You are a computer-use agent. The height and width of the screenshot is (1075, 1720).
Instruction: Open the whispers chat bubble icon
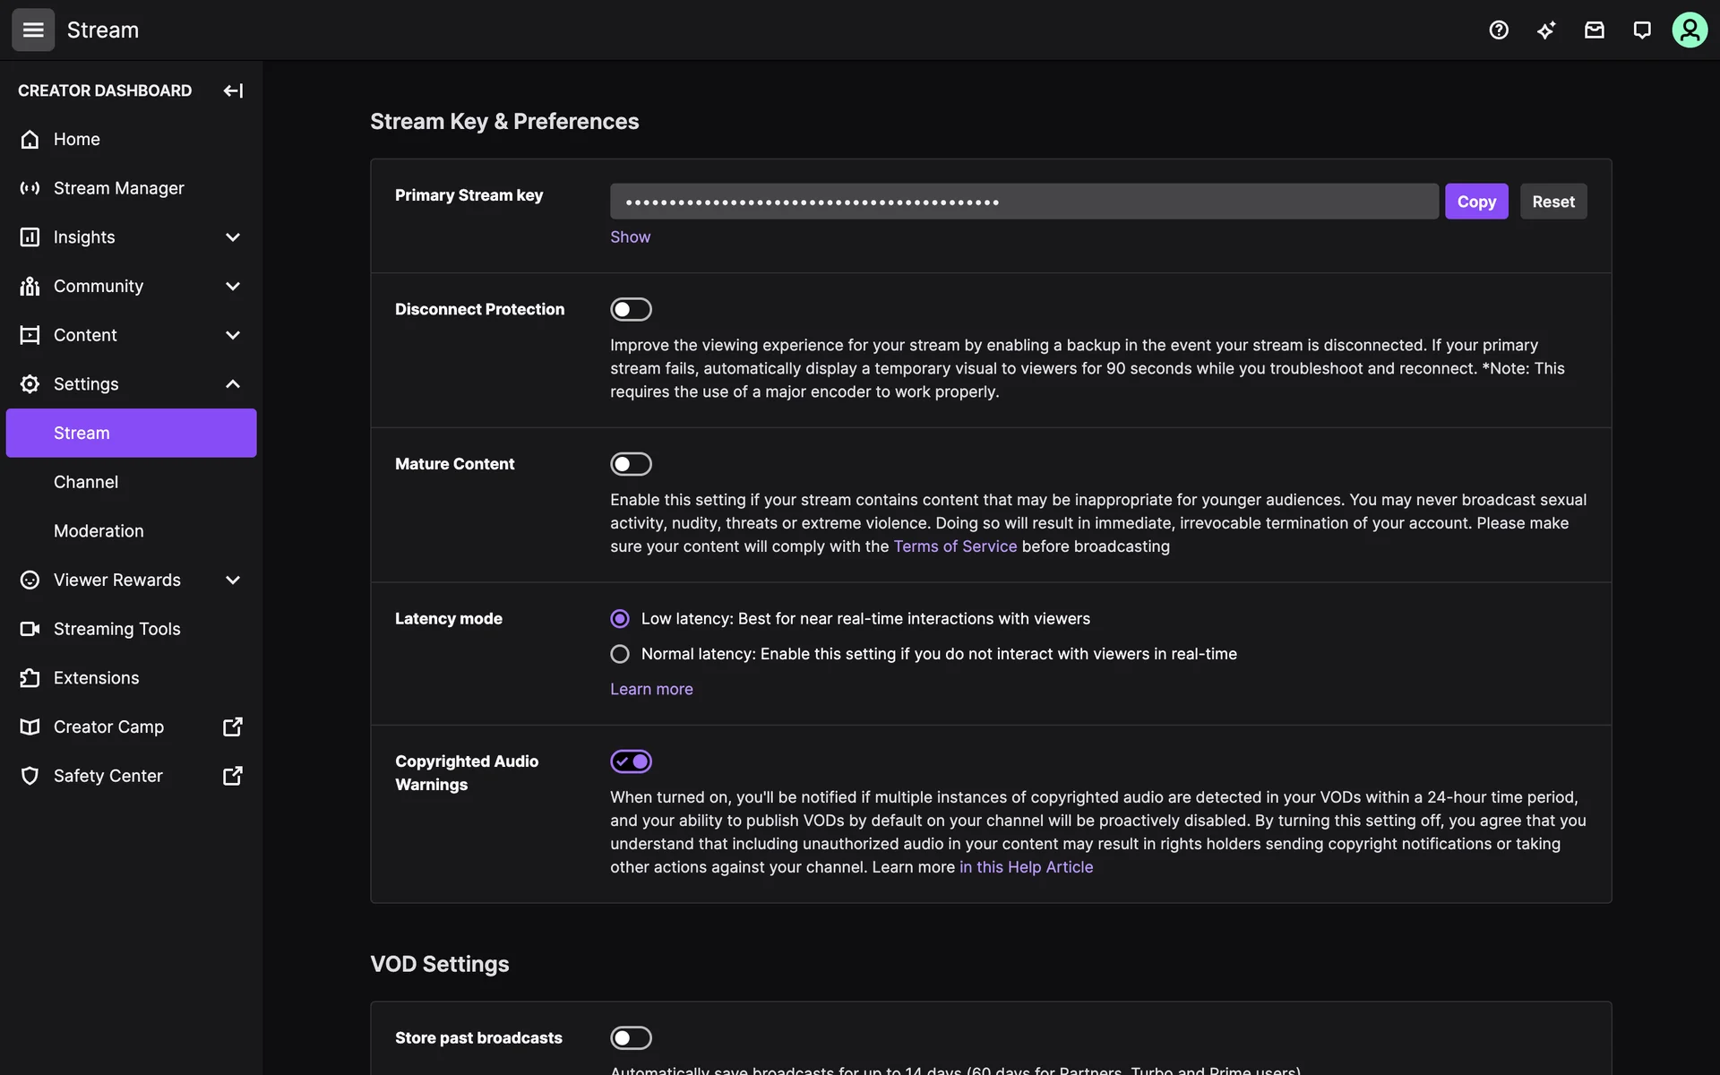coord(1641,30)
